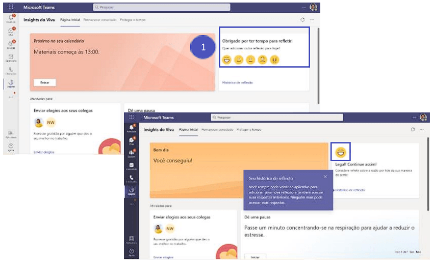The width and height of the screenshot is (433, 263).
Task: Click refresh icon in back Insights window
Action: pos(302,19)
